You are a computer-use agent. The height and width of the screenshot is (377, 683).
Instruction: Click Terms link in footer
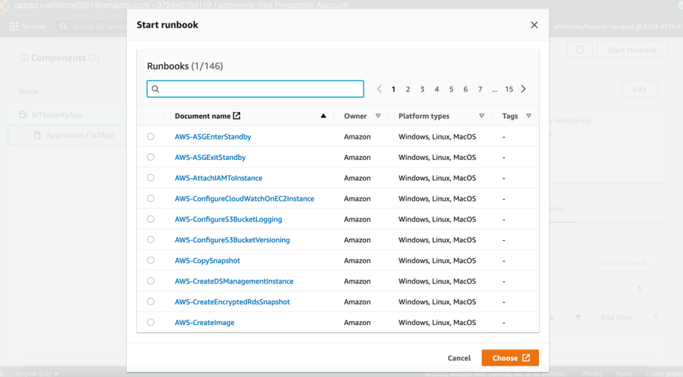624,374
